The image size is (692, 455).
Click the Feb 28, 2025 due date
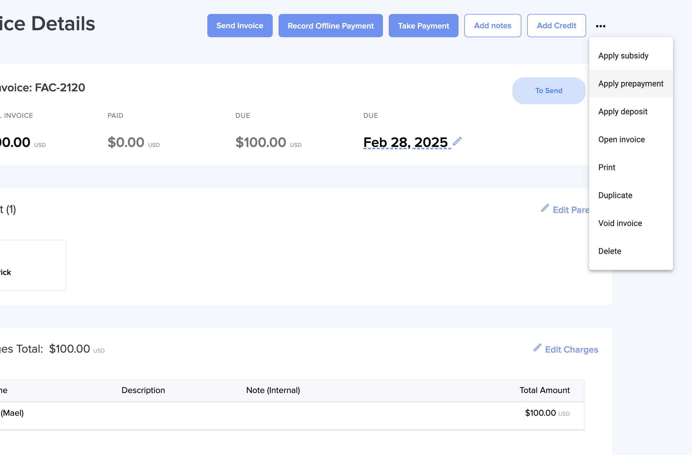pyautogui.click(x=405, y=143)
